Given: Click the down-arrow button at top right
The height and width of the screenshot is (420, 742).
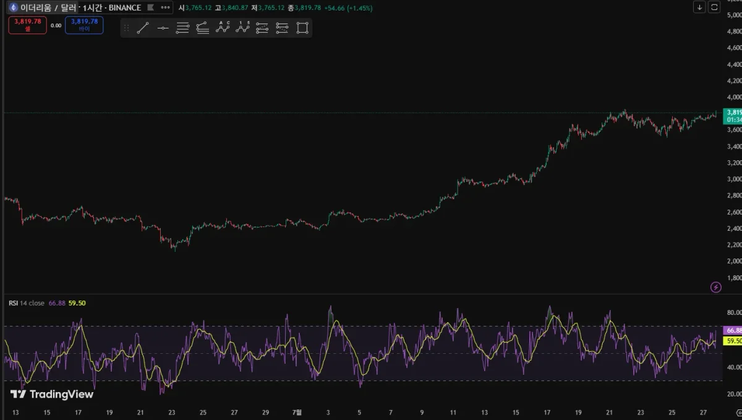Looking at the screenshot, I should [699, 7].
